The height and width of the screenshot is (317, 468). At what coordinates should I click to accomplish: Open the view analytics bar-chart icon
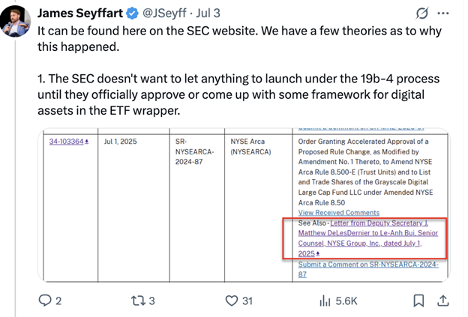(x=325, y=301)
